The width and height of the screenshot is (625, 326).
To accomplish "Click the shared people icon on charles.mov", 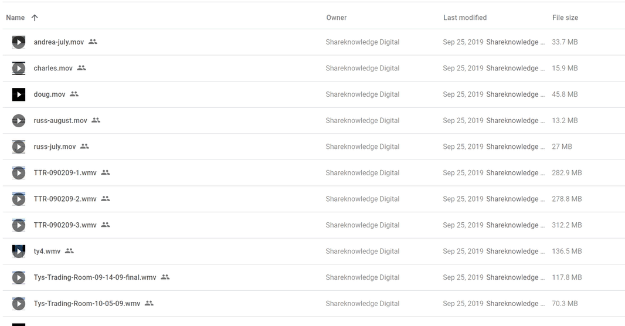I will pyautogui.click(x=81, y=68).
